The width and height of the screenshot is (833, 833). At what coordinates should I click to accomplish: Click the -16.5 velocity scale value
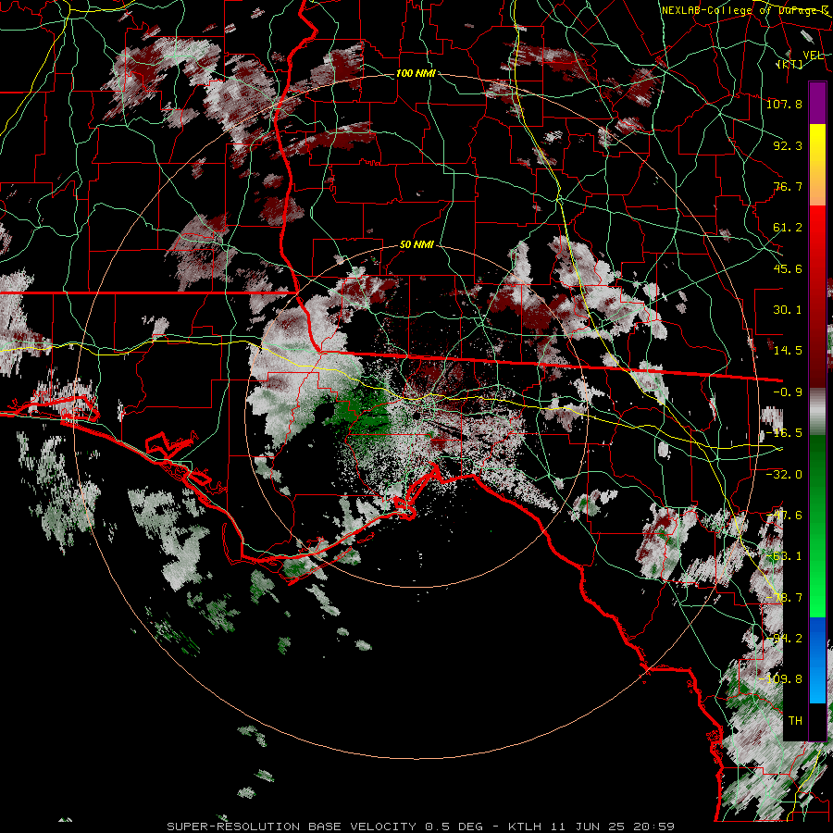click(x=784, y=433)
